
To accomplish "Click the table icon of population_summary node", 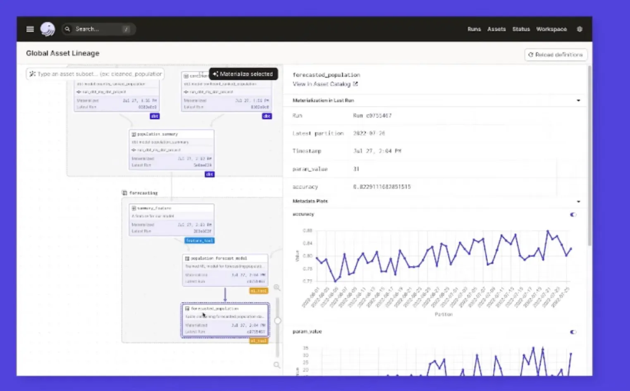I will (134, 134).
